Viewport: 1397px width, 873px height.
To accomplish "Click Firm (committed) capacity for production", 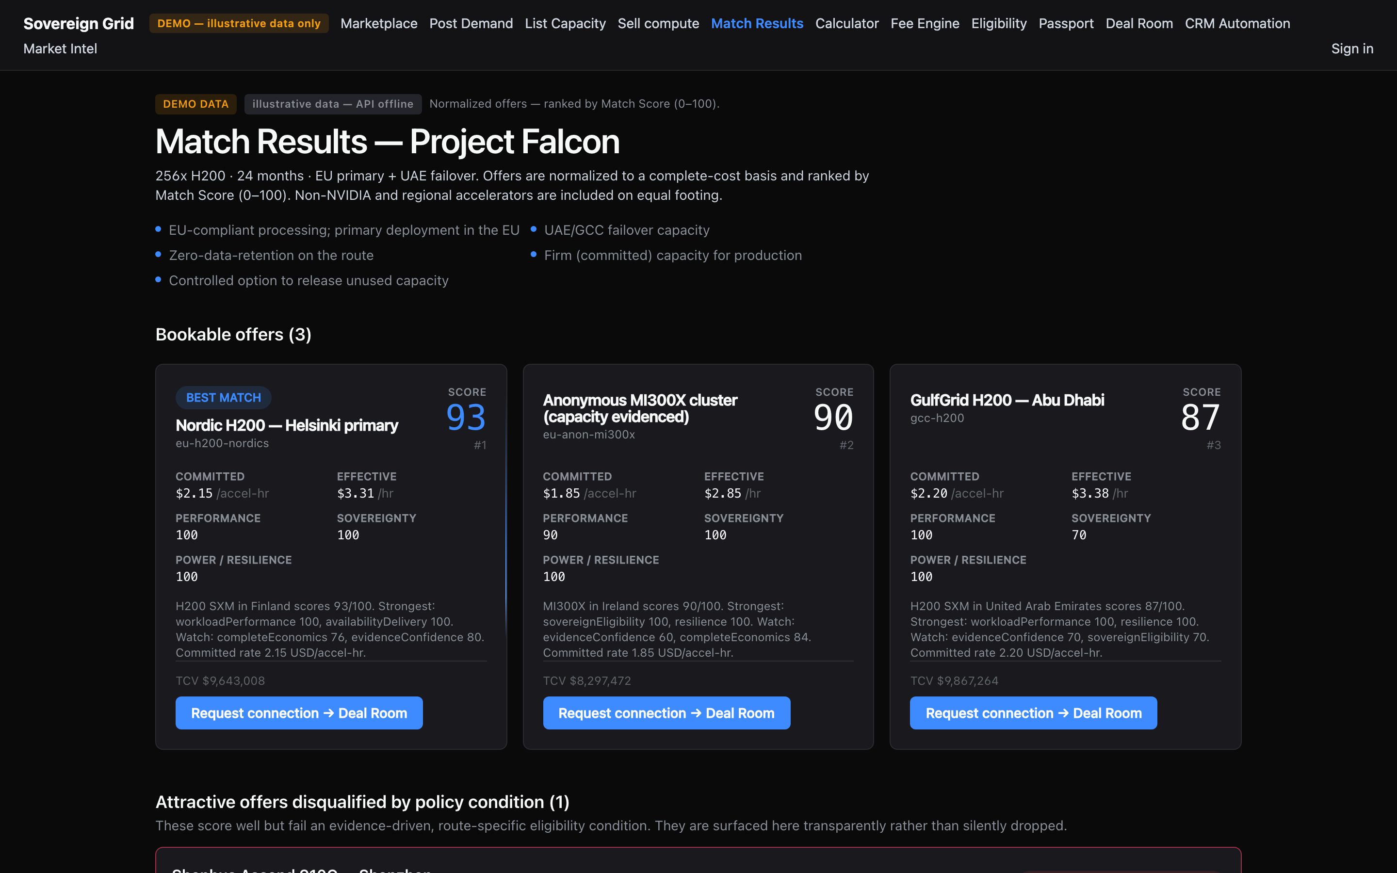I will click(673, 255).
